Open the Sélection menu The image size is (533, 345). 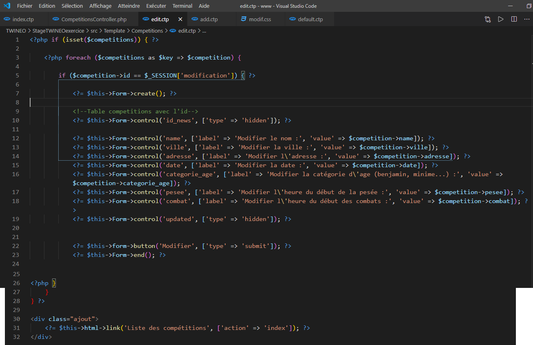pos(72,6)
